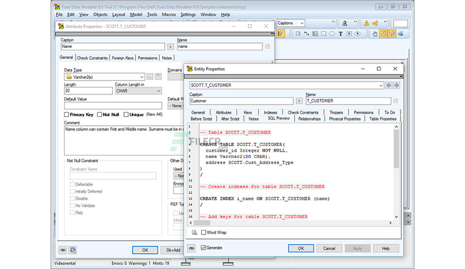Open the Macros menu
The image size is (465, 269).
tap(169, 14)
